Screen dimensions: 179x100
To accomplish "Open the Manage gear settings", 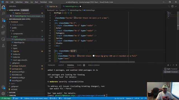I will pyautogui.click(x=3, y=94).
